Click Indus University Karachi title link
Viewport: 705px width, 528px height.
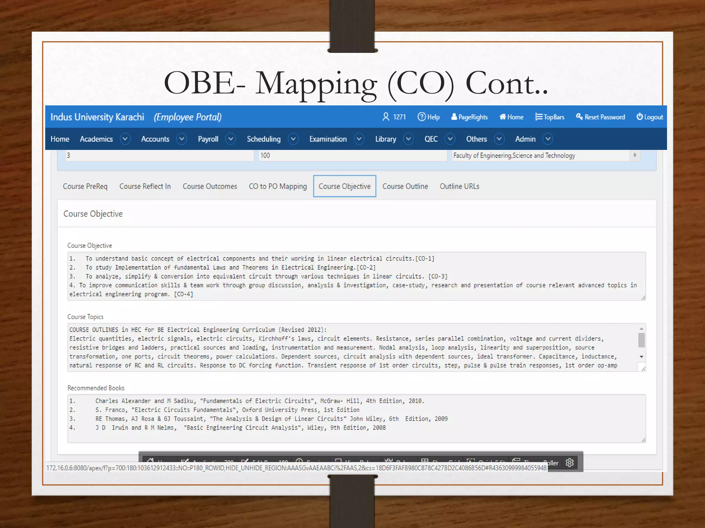pos(97,117)
